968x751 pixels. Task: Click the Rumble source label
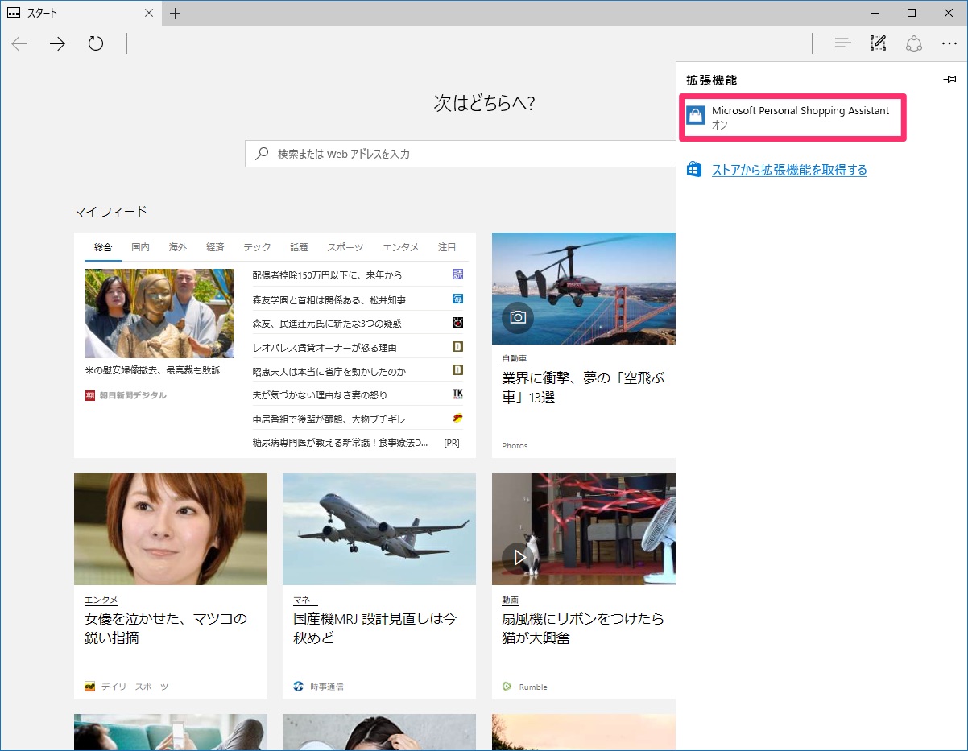533,687
